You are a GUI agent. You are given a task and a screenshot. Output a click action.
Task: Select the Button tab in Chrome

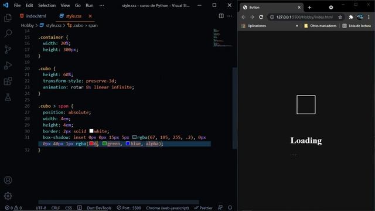271,8
